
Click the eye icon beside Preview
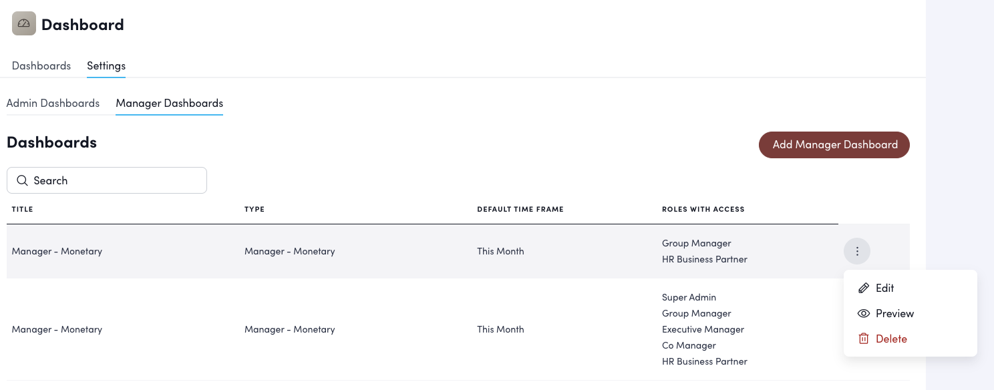point(864,313)
